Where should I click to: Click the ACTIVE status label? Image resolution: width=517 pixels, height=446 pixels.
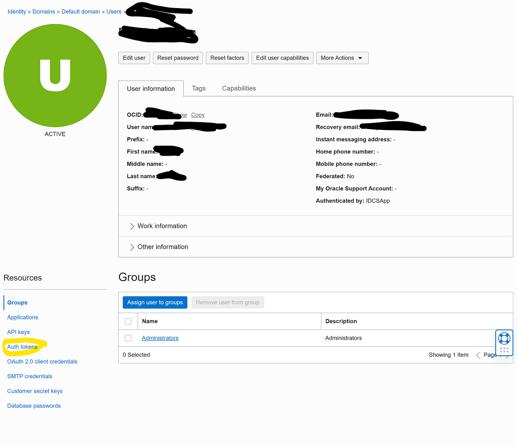tap(55, 134)
